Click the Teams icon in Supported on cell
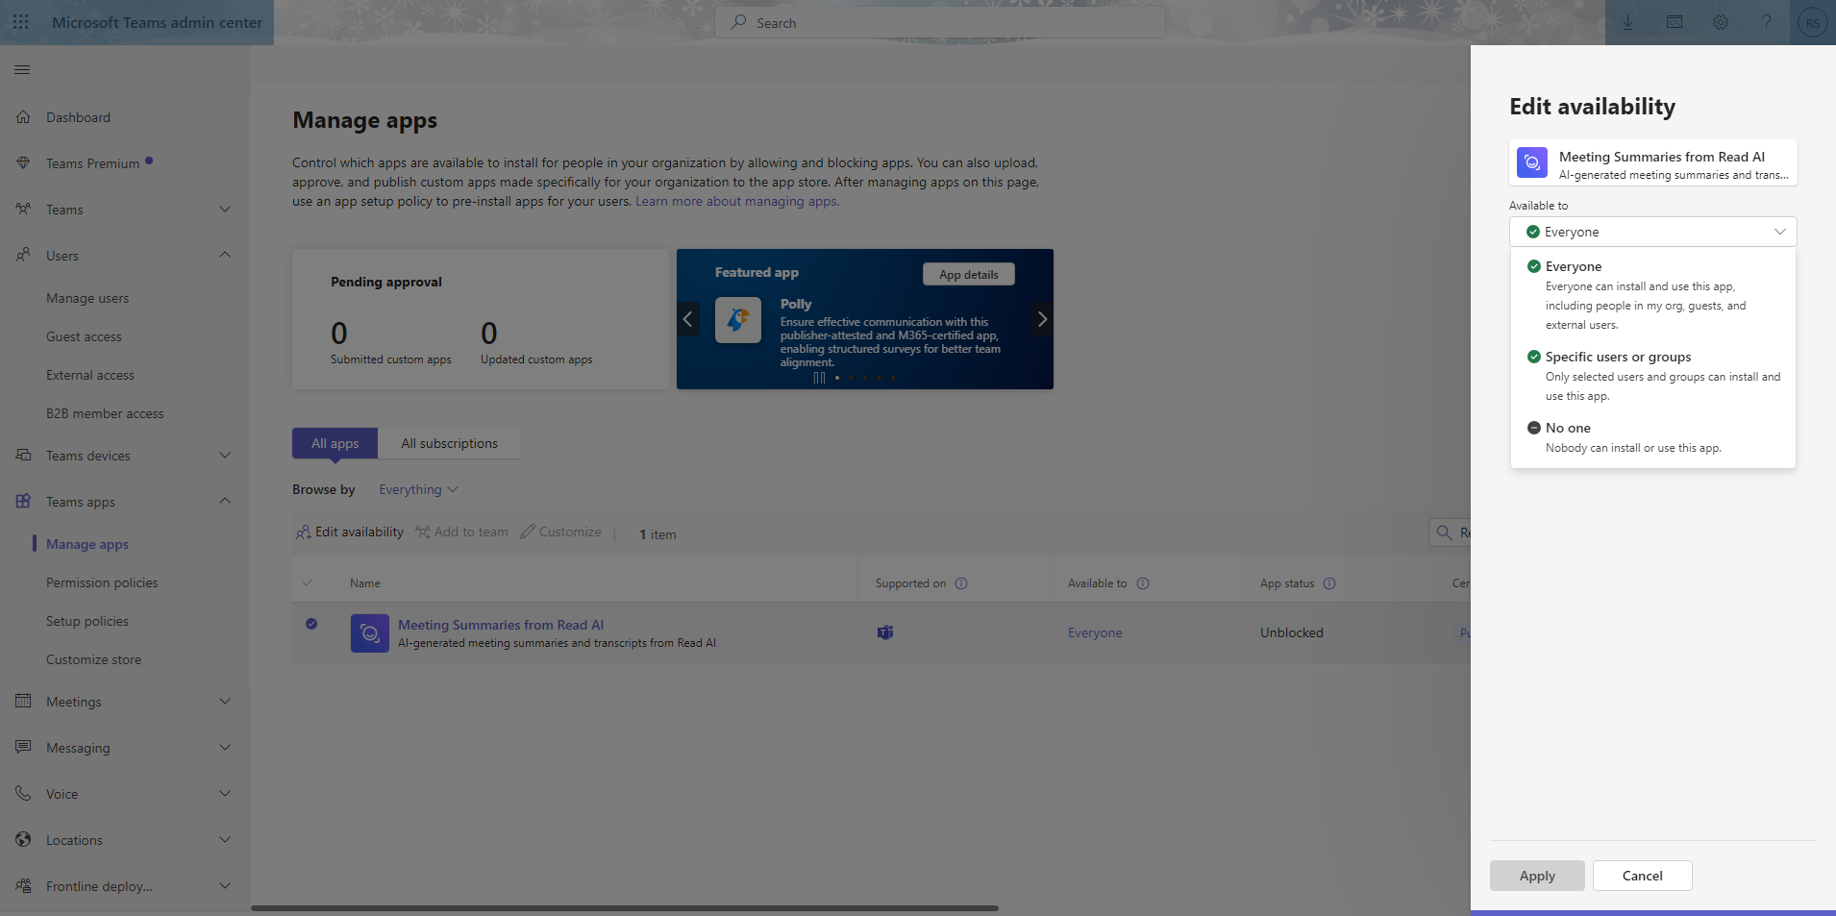 pos(885,632)
